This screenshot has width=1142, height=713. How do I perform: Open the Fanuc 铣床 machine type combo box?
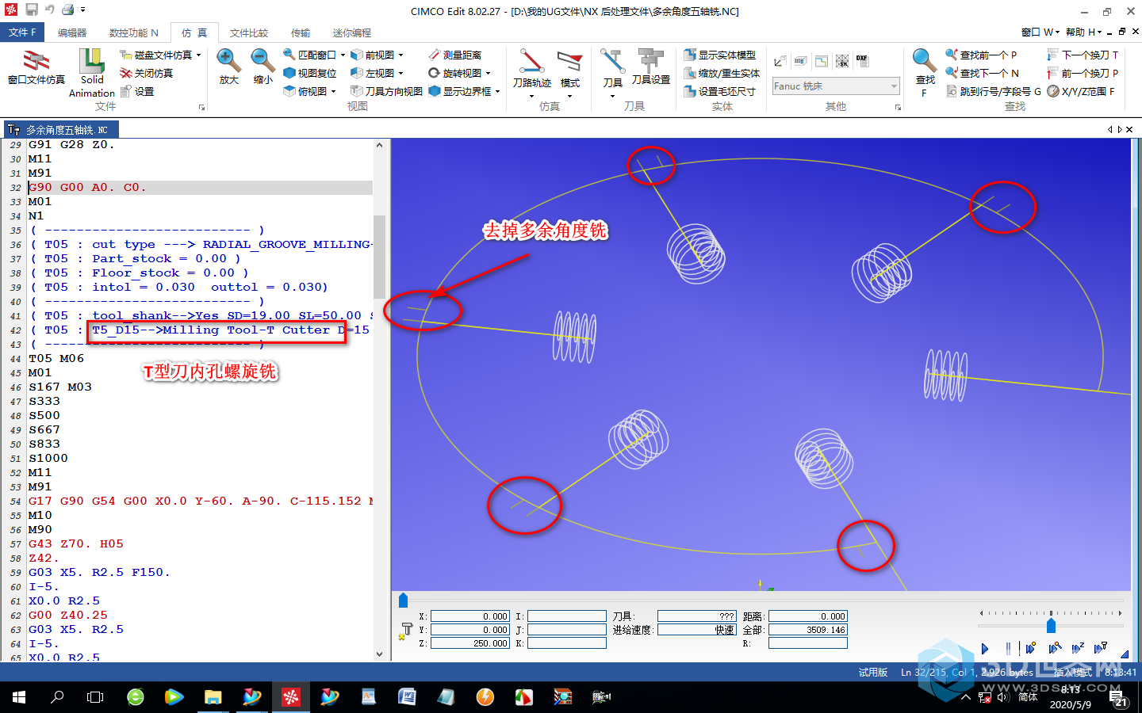point(836,86)
